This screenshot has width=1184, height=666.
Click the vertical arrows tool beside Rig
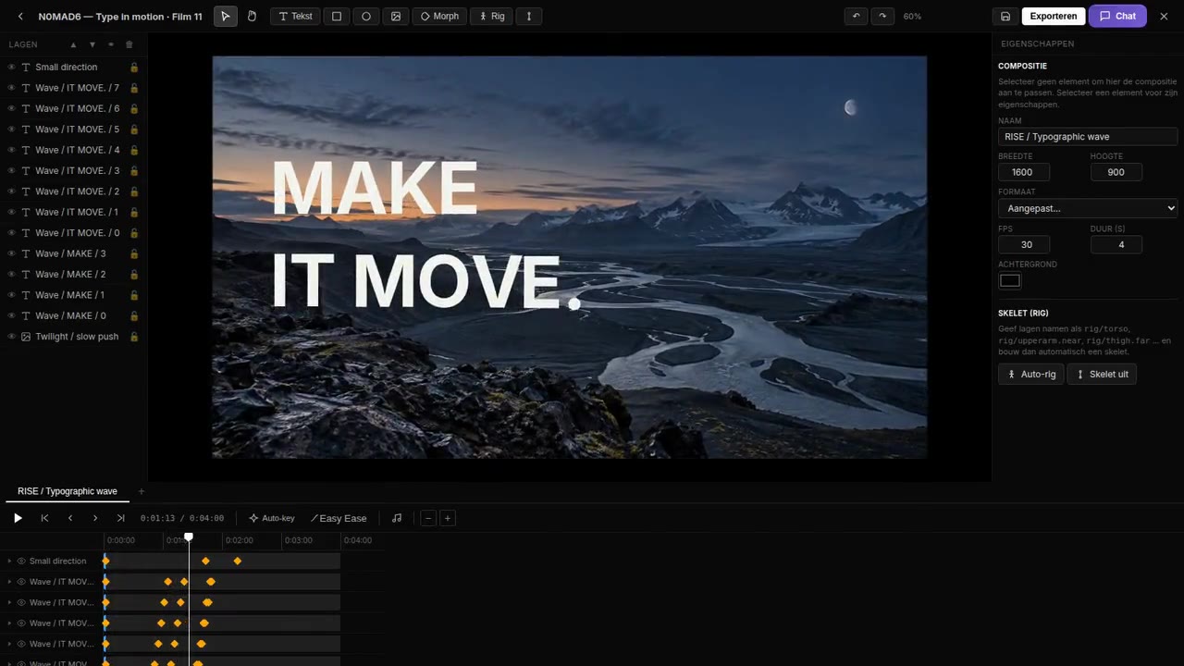tap(529, 17)
